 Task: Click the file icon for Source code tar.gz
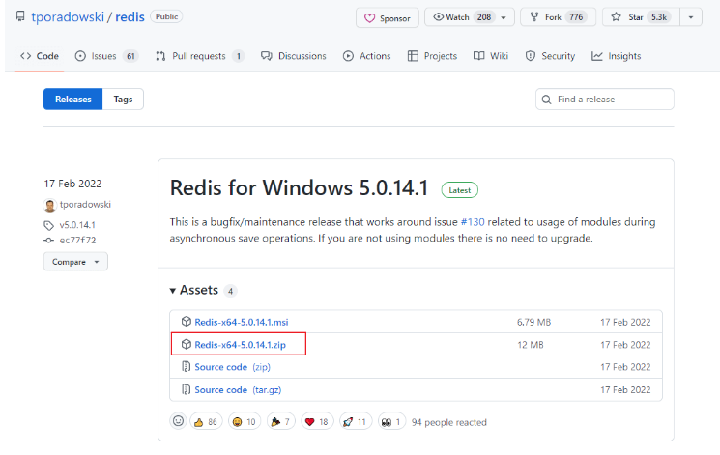point(186,389)
